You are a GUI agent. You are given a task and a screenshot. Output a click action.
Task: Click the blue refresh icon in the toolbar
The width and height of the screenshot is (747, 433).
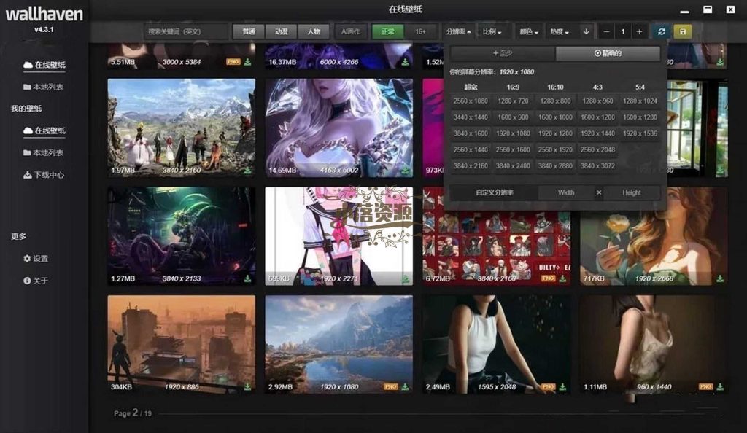pyautogui.click(x=661, y=31)
